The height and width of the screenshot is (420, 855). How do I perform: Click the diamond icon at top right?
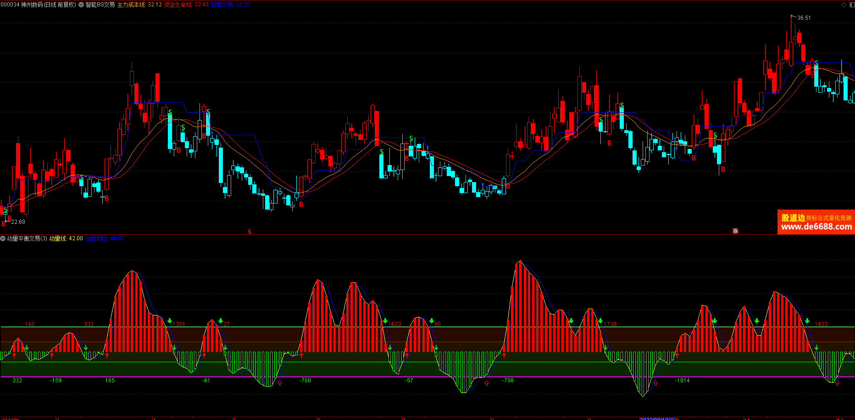tap(844, 5)
